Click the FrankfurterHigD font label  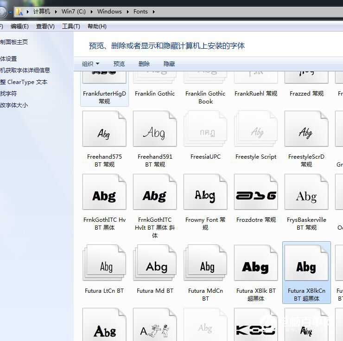(x=104, y=97)
